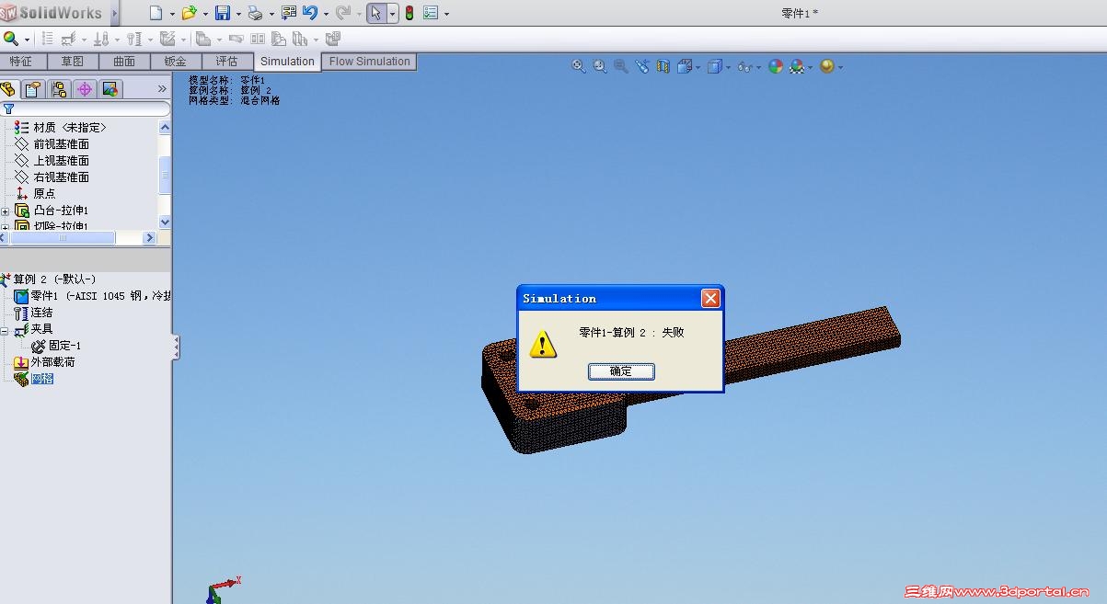Click the Edit Appearance color ball icon

pos(776,66)
